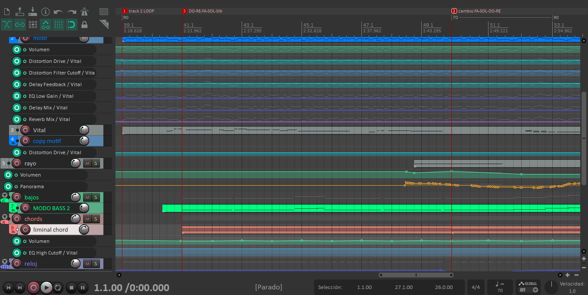Click marker 2 cambio FA-SOL-DO-RE
This screenshot has width=588, height=295.
(476, 11)
